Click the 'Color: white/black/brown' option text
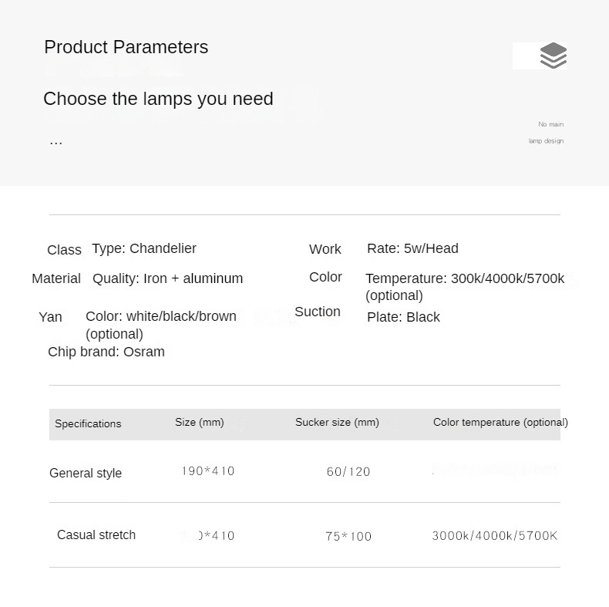The width and height of the screenshot is (609, 607). coord(161,316)
